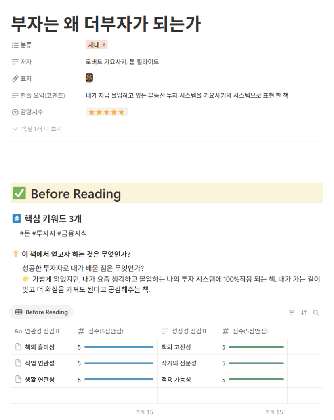The image size is (334, 420).
Task: Expand 속성 1개 더 보기
Action: [x=37, y=129]
